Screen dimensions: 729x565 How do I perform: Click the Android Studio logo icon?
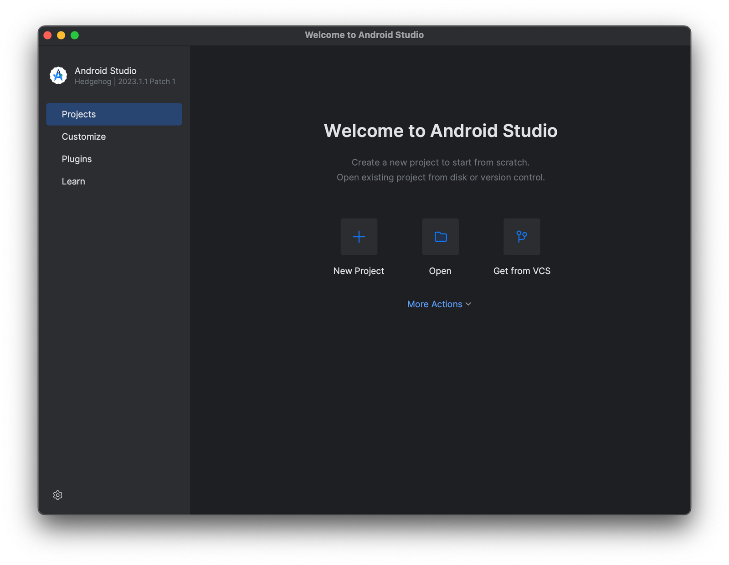(x=58, y=76)
